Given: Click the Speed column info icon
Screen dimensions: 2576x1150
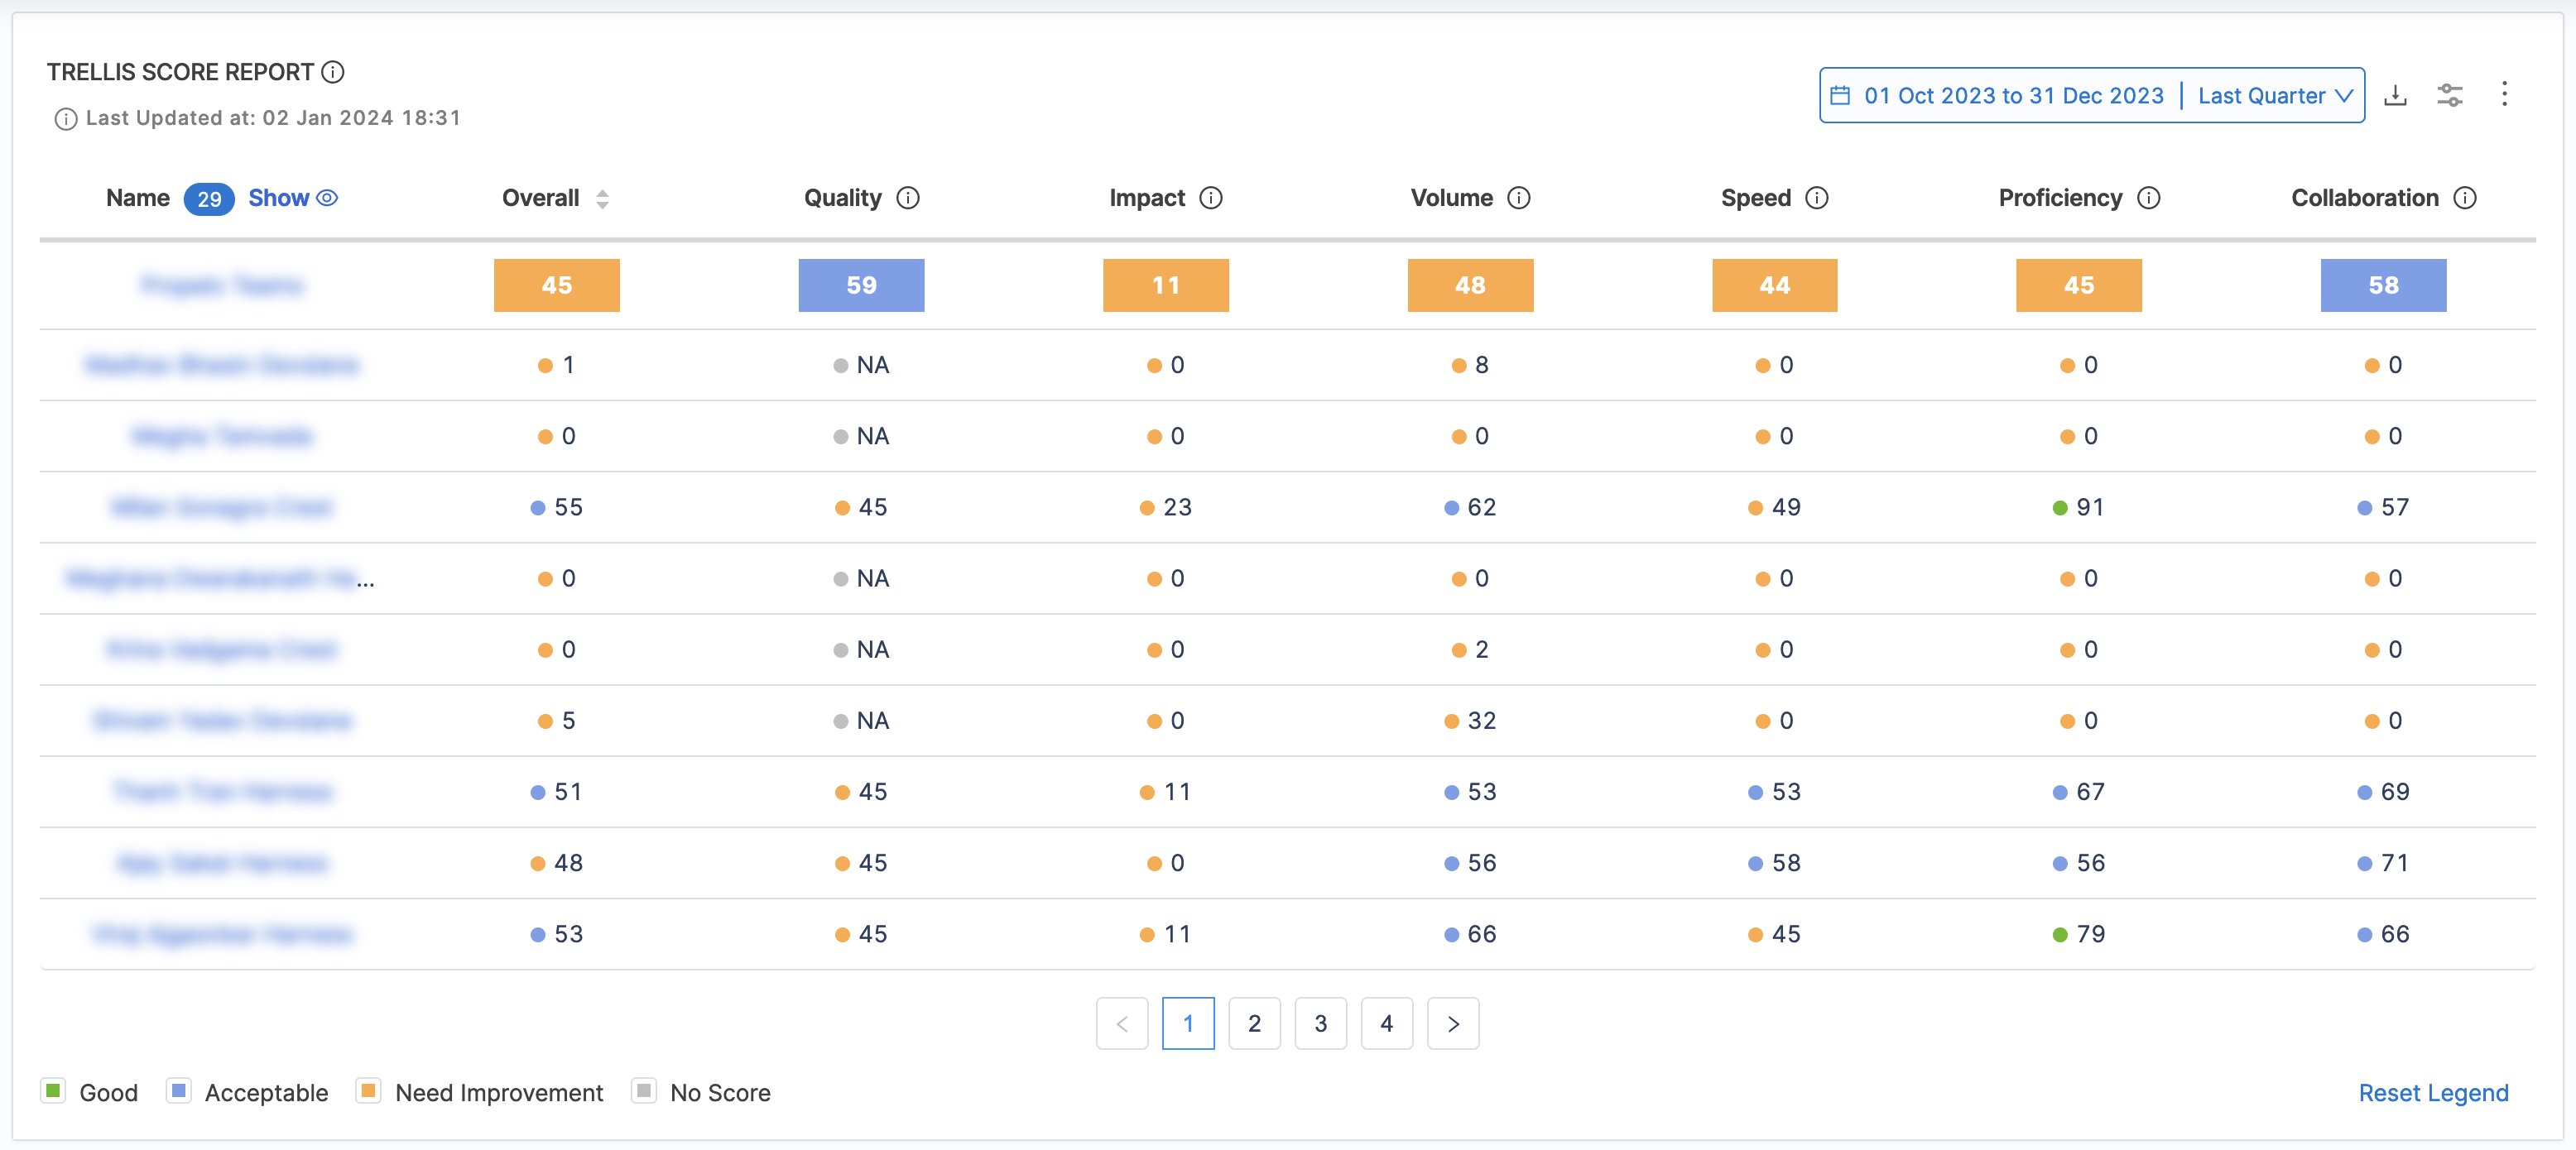Looking at the screenshot, I should 1817,198.
